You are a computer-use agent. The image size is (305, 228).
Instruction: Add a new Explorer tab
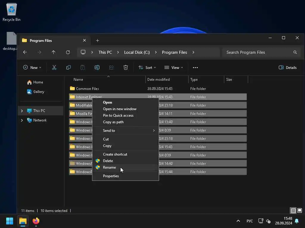(97, 40)
